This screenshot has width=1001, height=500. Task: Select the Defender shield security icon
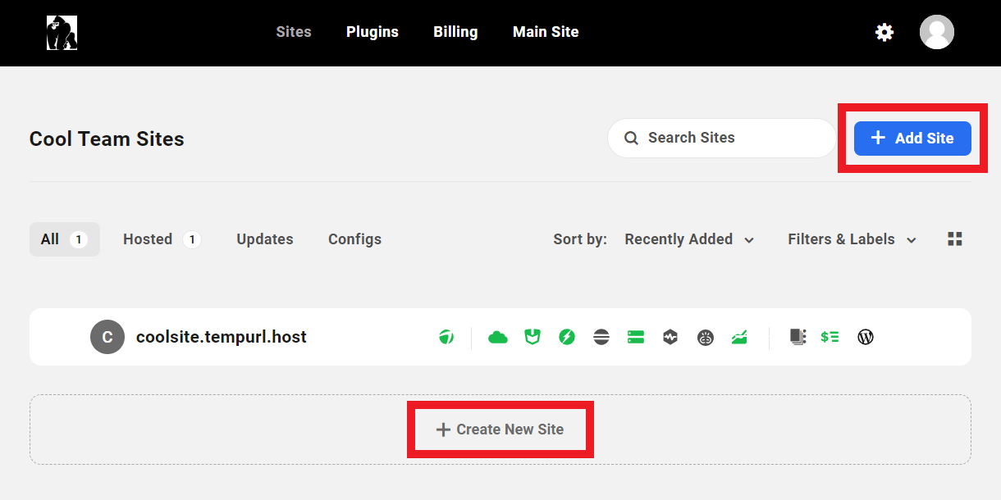click(532, 337)
